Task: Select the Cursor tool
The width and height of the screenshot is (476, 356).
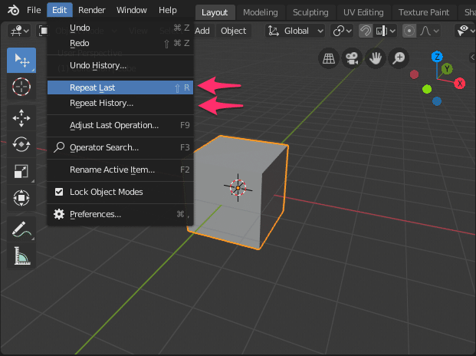Action: (21, 87)
